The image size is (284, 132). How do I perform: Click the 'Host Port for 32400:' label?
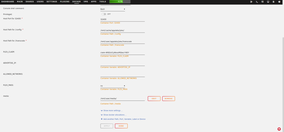point(12,18)
